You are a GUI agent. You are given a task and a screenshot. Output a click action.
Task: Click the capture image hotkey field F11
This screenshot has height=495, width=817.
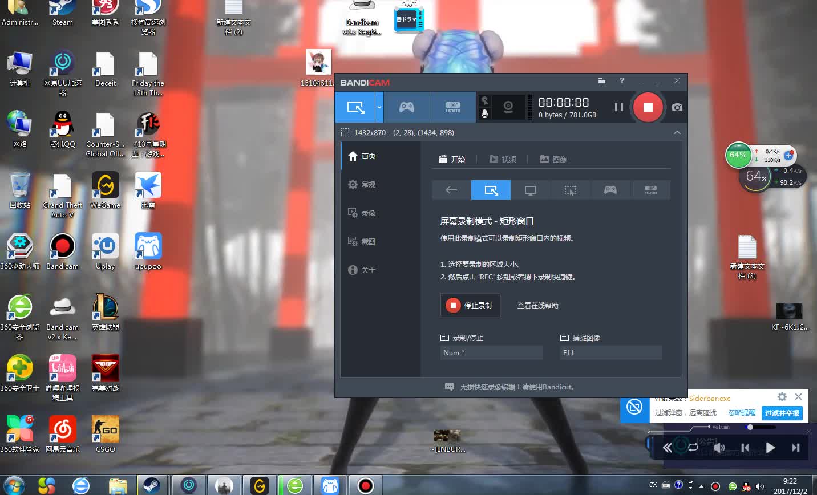(610, 352)
